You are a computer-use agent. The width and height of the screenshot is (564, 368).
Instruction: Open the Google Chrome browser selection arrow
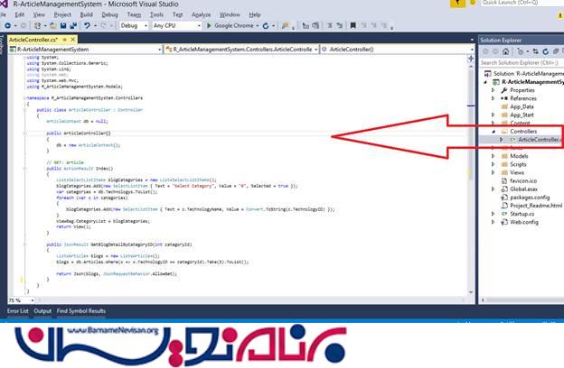point(258,26)
